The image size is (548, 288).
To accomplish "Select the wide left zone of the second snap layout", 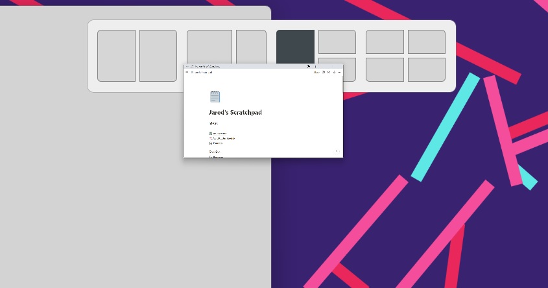I will click(209, 46).
